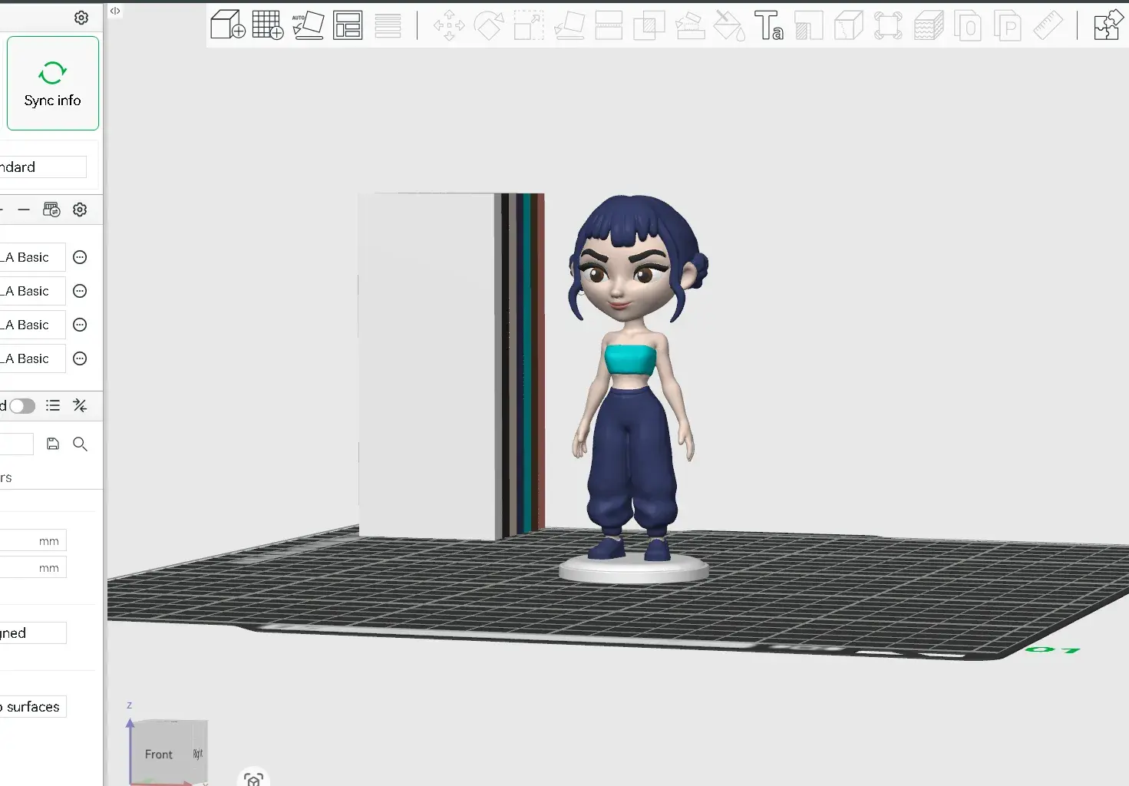Click the Auto orient icon

[308, 25]
